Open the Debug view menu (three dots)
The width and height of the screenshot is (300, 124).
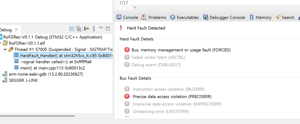point(94,29)
